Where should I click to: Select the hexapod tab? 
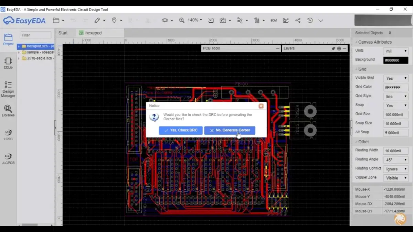click(93, 33)
